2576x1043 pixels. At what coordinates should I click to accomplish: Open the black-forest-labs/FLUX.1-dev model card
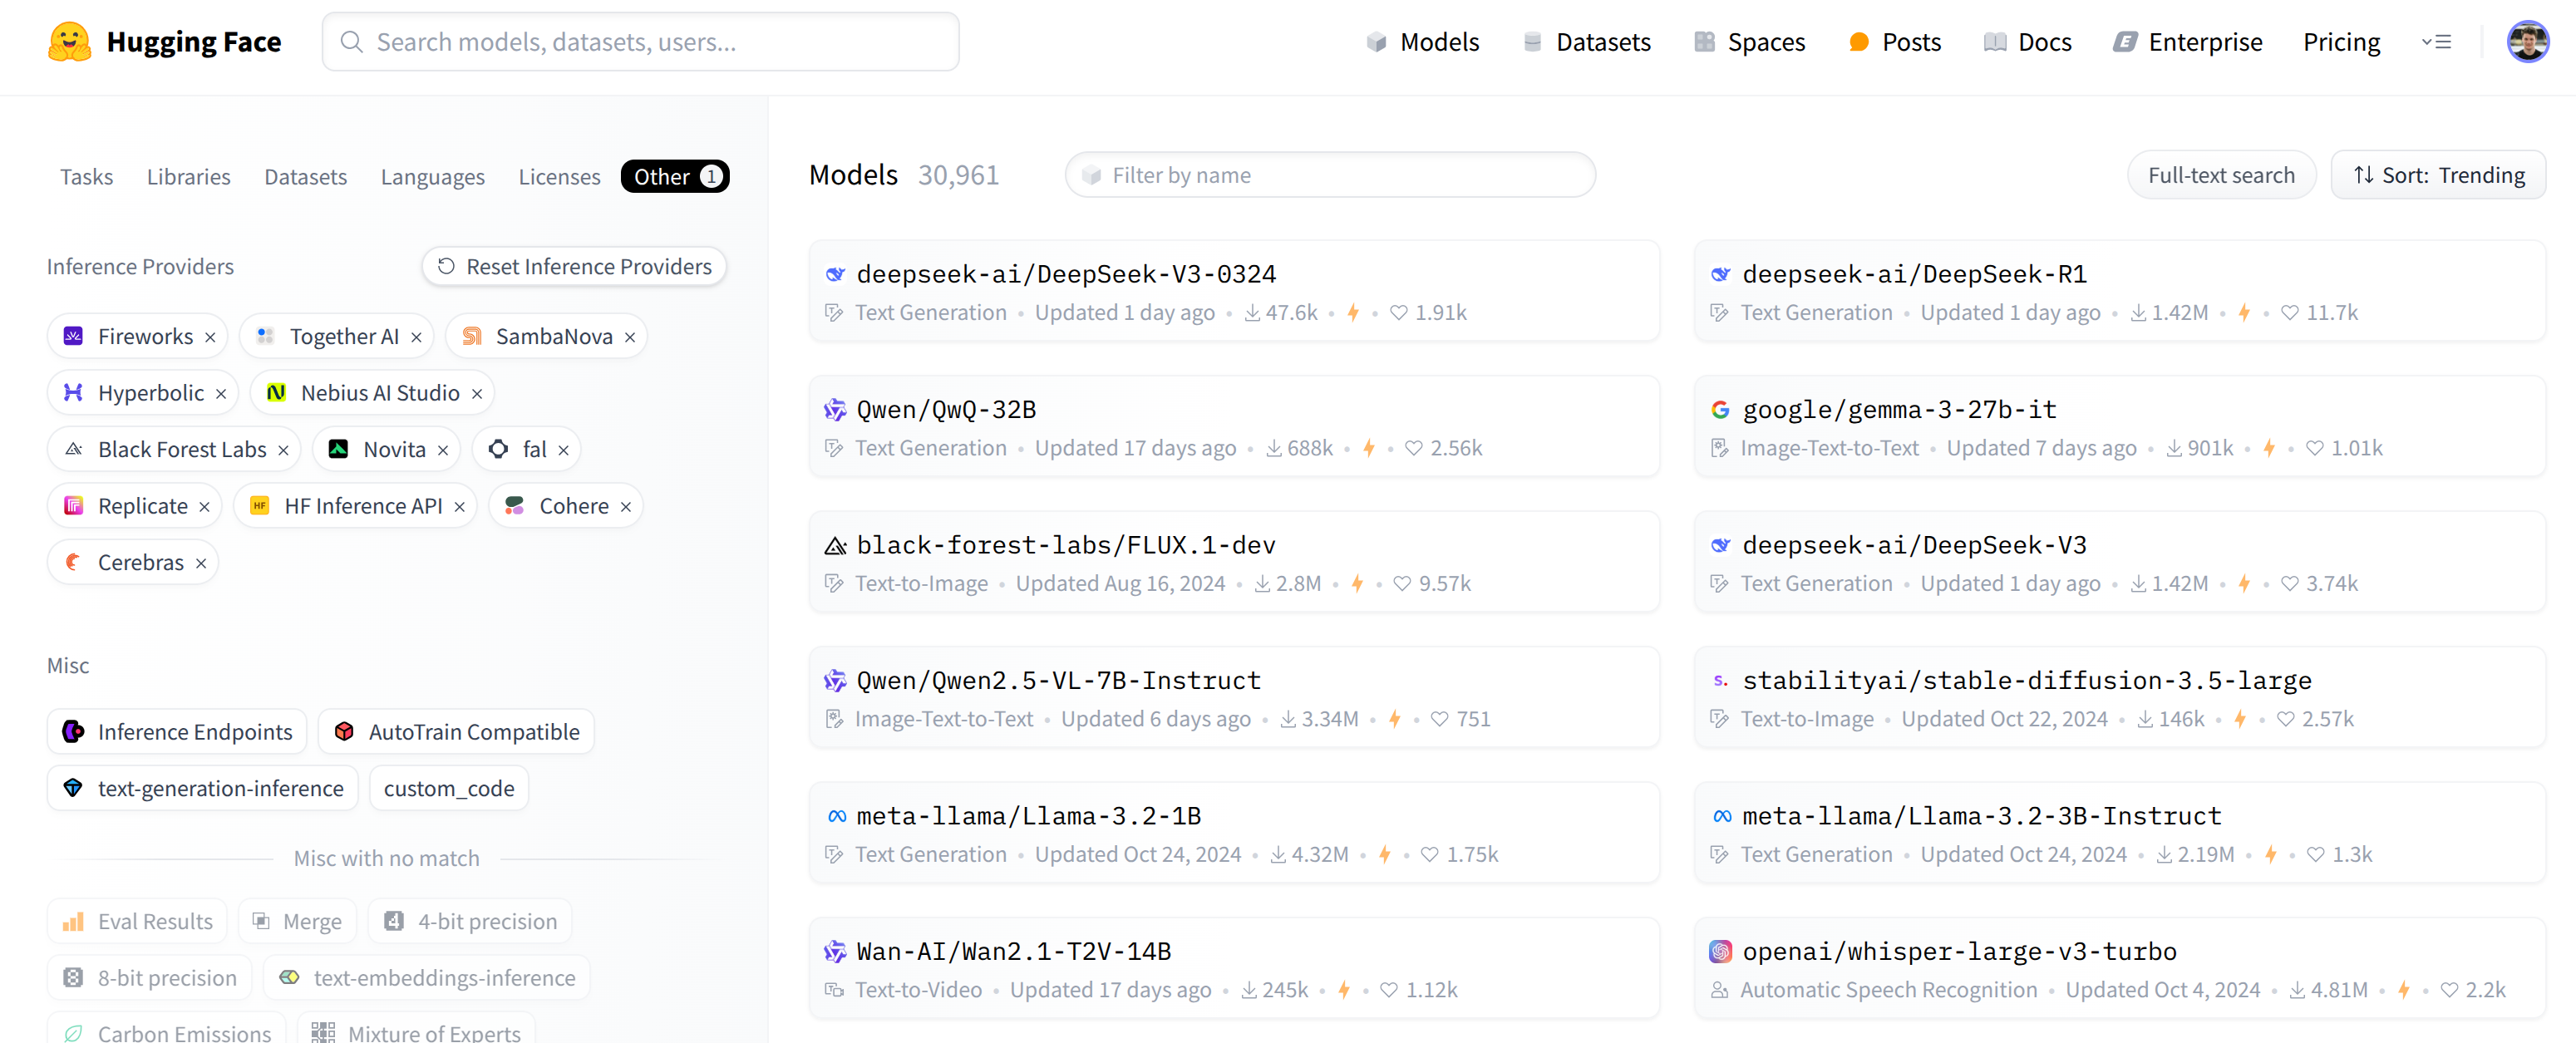1065,546
